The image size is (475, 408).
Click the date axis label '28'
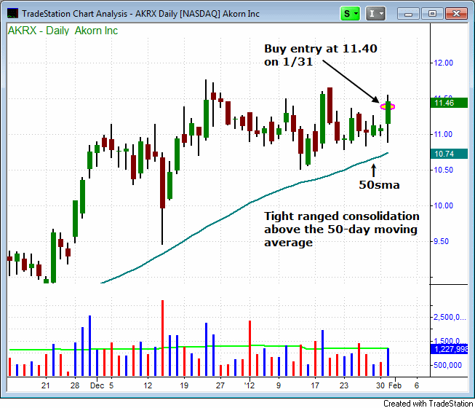tap(75, 385)
